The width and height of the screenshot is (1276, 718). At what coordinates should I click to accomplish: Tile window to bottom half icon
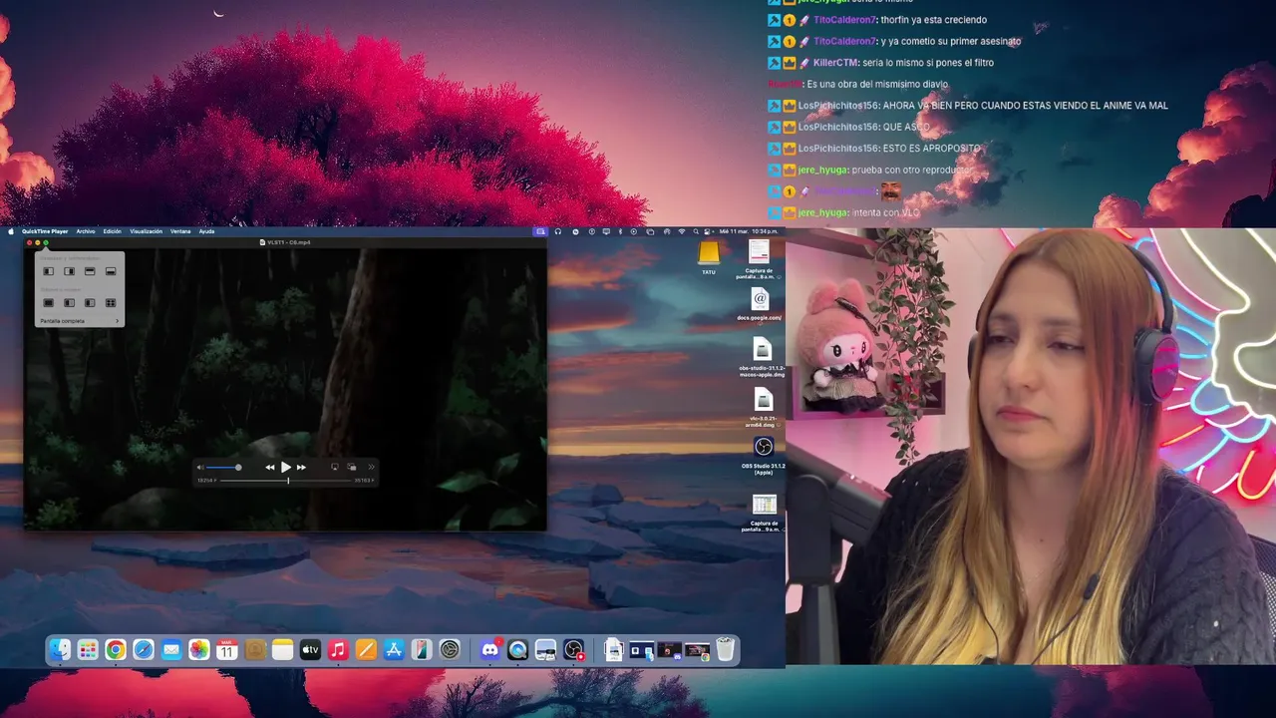tap(111, 271)
